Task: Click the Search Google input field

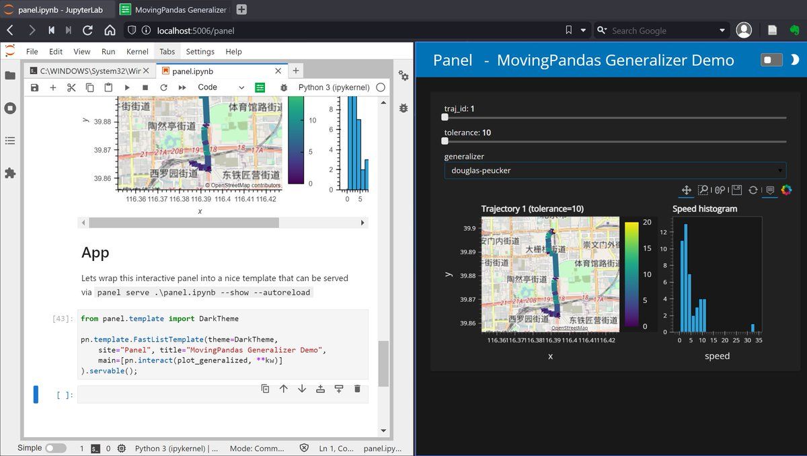Action: (662, 30)
